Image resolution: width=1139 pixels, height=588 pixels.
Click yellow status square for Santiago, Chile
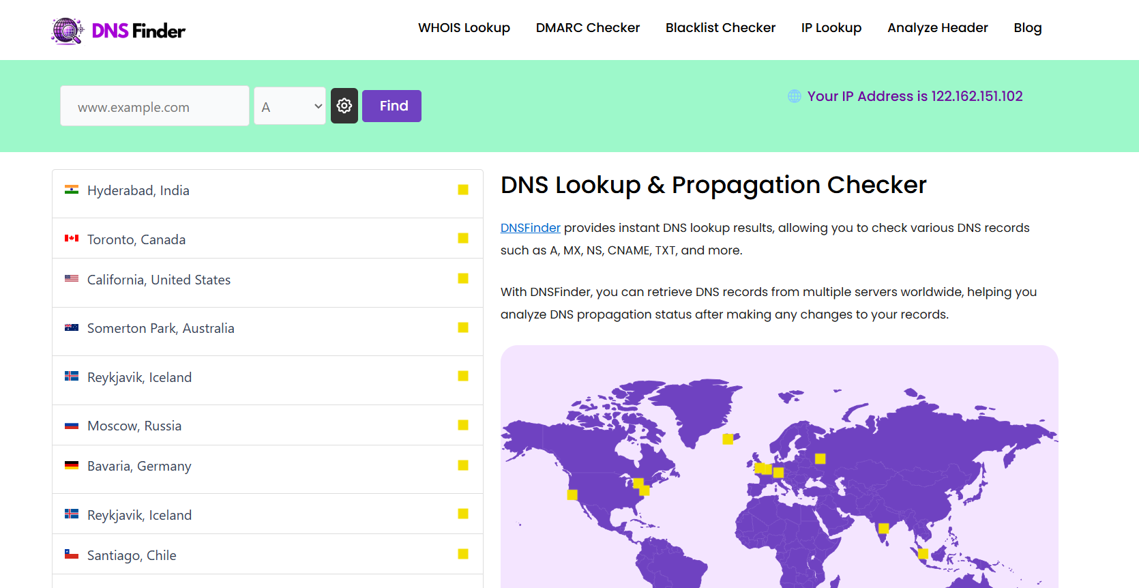click(x=463, y=554)
